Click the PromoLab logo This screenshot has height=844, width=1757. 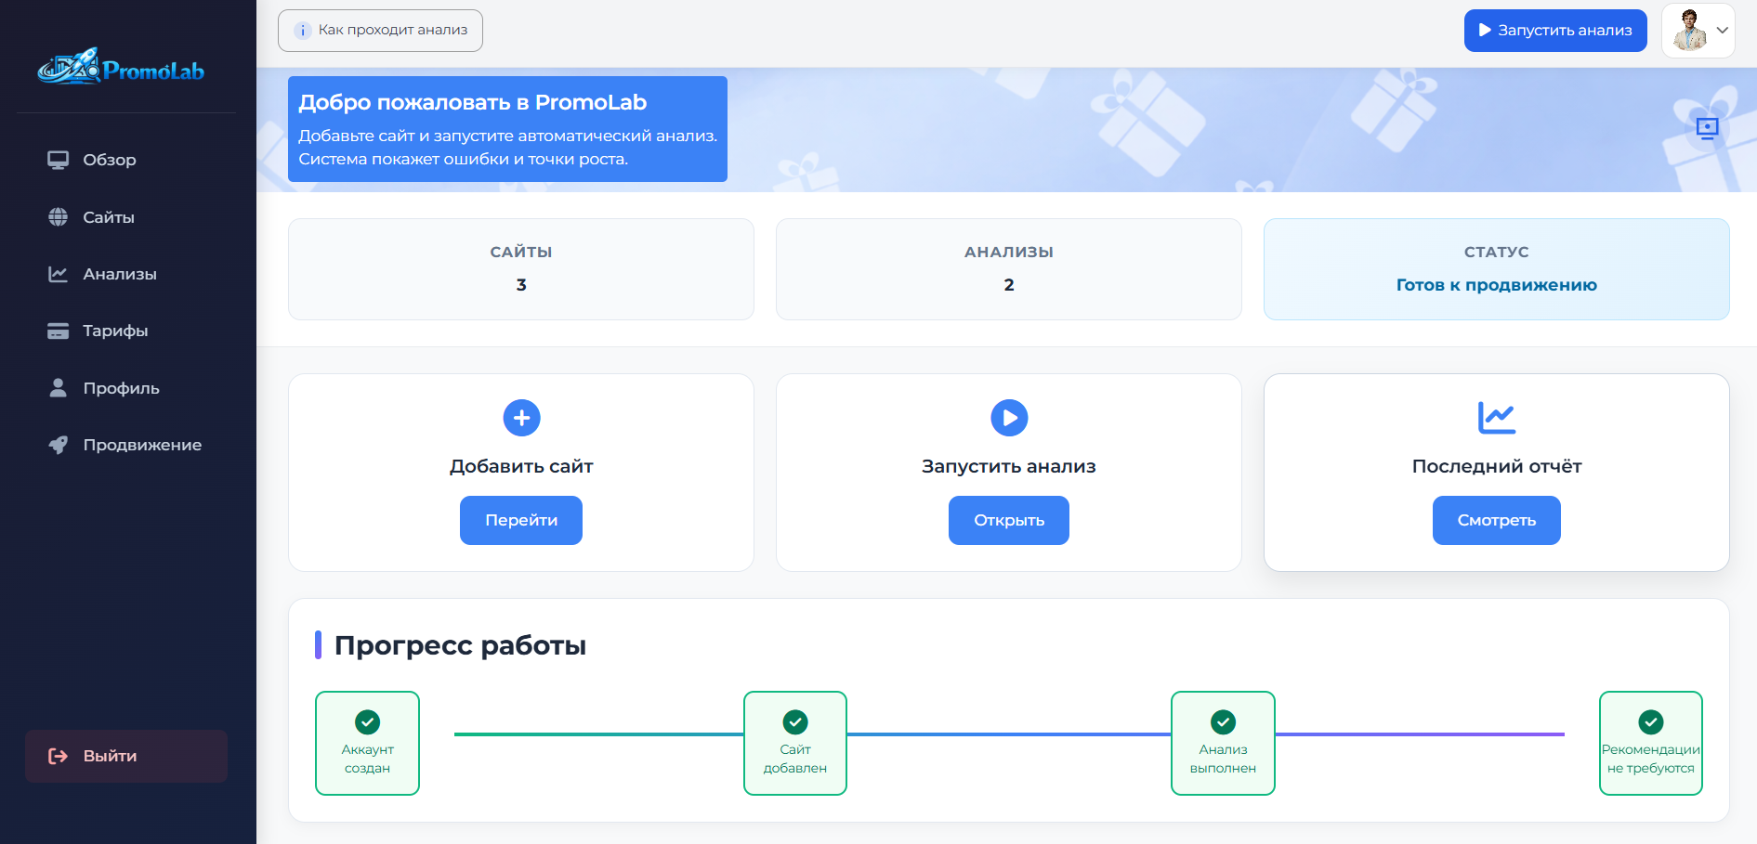pyautogui.click(x=121, y=67)
